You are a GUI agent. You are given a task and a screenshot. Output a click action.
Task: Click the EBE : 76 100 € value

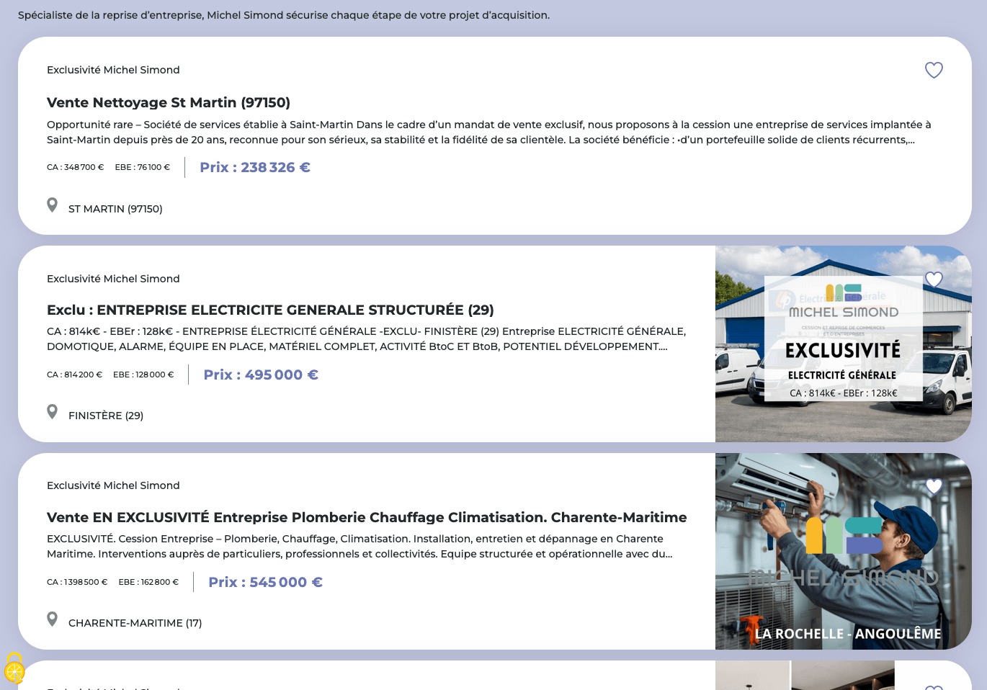[x=143, y=167]
